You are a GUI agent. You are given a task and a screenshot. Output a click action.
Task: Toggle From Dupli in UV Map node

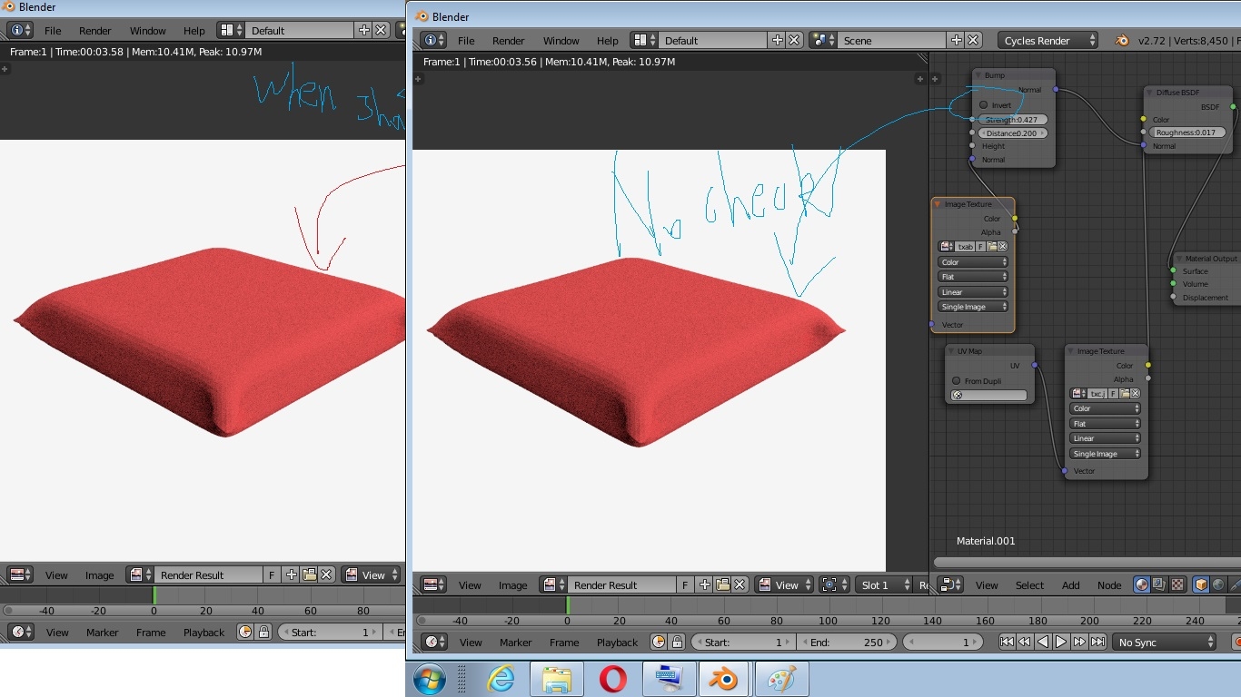tap(957, 381)
